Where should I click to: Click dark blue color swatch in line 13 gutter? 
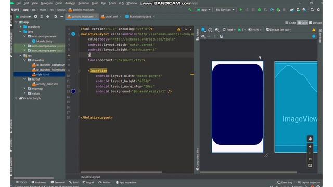click(x=73, y=91)
